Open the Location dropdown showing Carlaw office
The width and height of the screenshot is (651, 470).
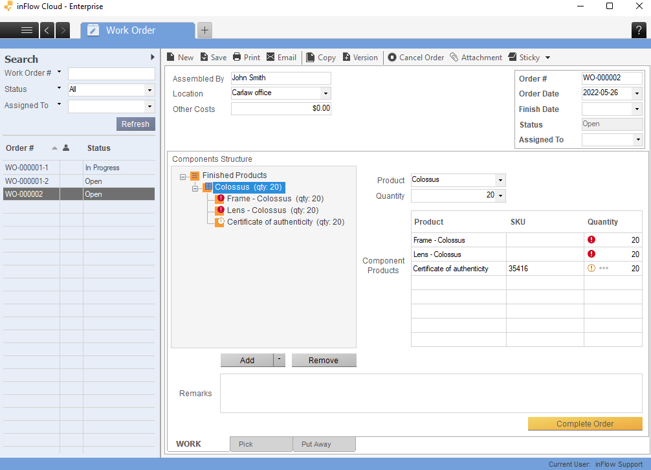click(x=325, y=93)
